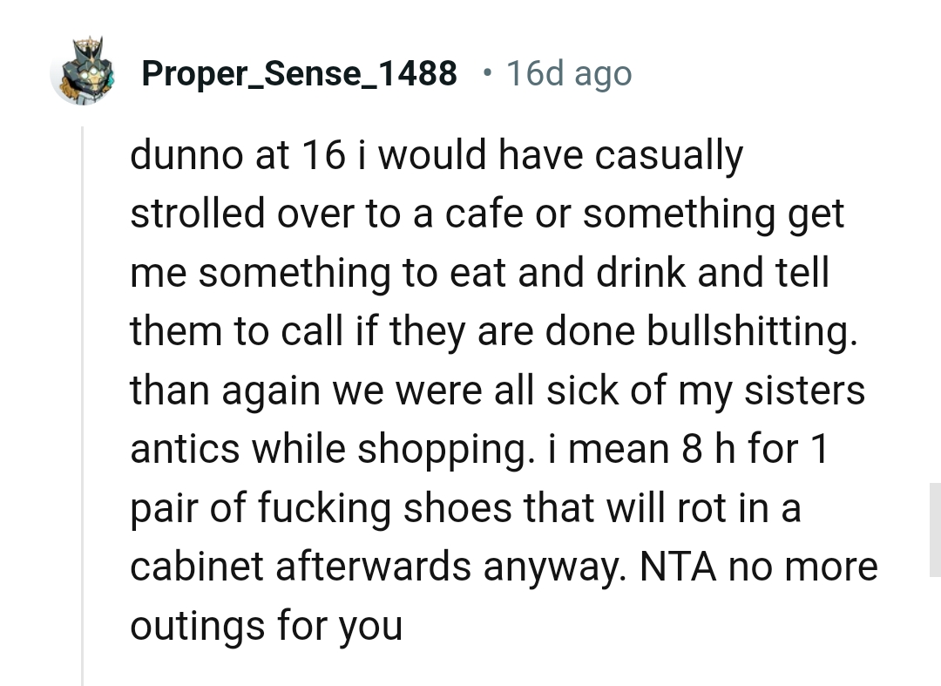The width and height of the screenshot is (941, 686).
Task: Click the "16d ago" comment timestamp
Action: (568, 74)
